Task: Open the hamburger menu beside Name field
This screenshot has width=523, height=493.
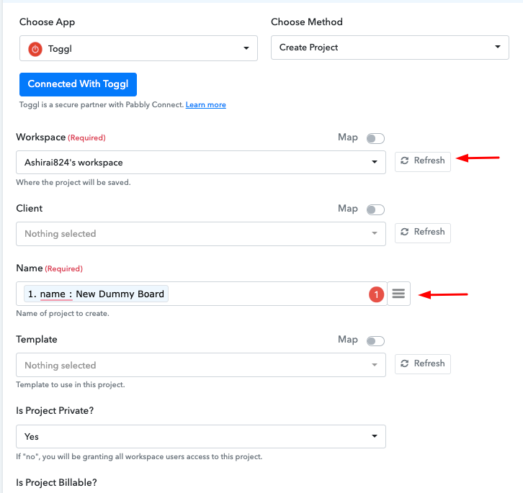Action: click(398, 294)
